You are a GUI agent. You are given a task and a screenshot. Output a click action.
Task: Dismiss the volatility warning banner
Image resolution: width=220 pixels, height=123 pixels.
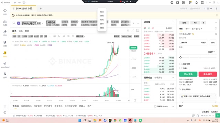tap(217, 15)
